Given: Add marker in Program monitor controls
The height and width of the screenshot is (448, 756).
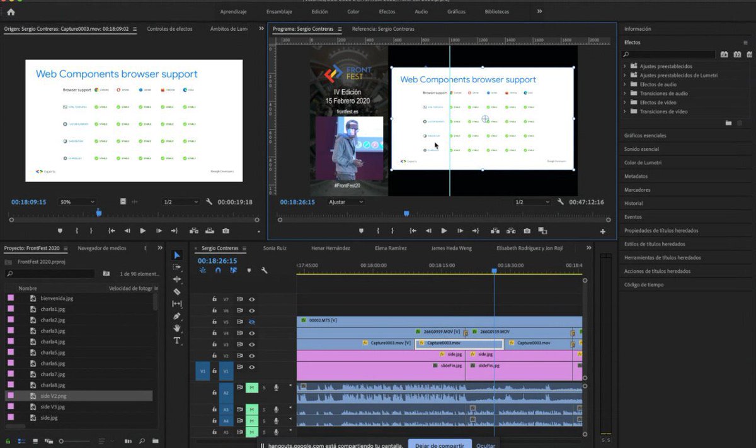Looking at the screenshot, I should (x=362, y=231).
